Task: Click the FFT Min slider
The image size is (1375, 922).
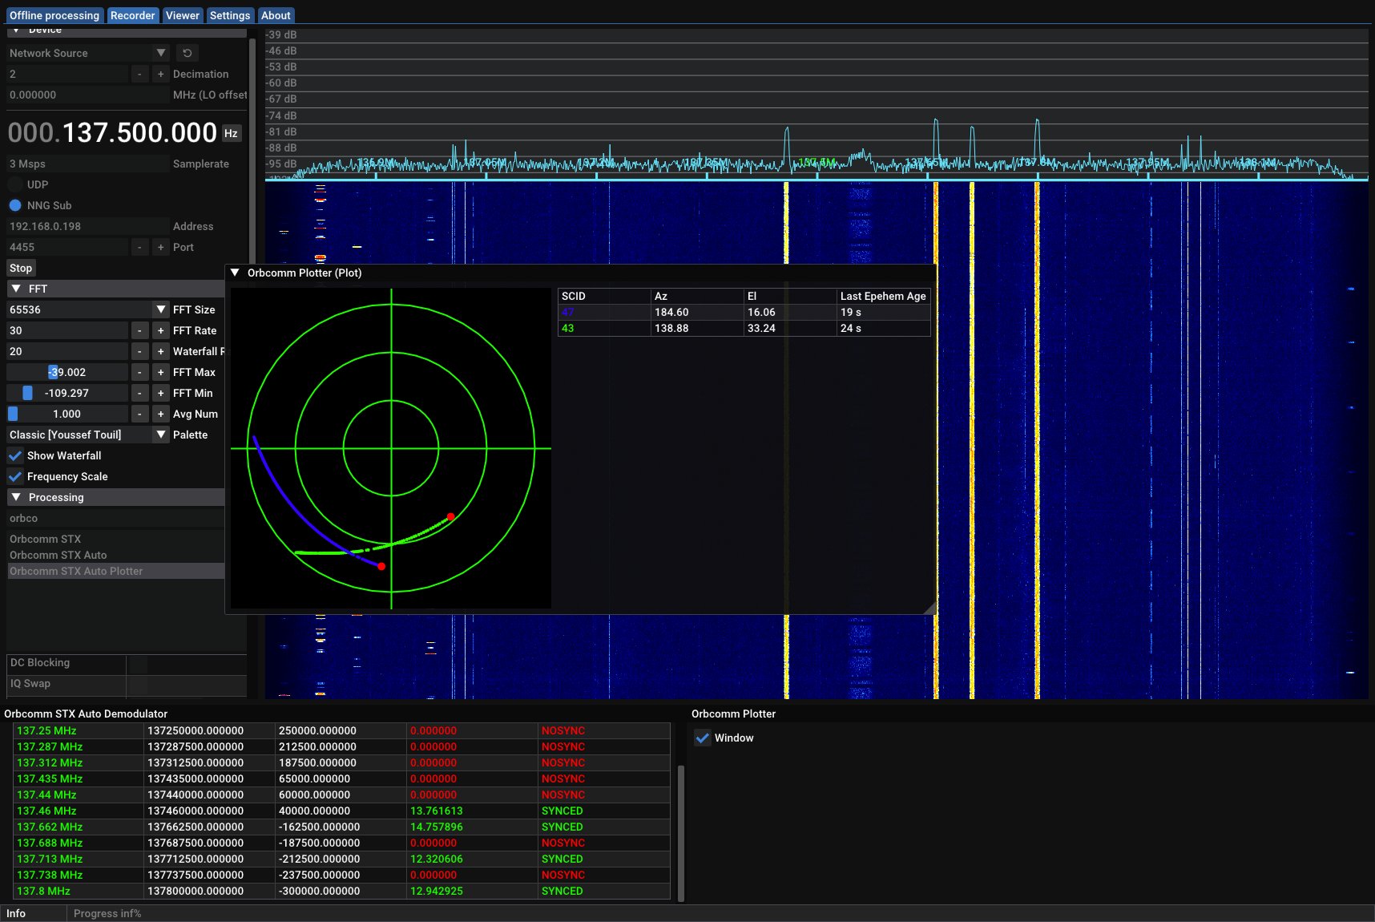Action: point(67,393)
